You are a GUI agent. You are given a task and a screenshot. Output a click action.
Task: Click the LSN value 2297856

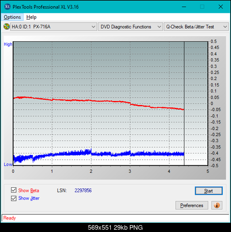point(83,191)
